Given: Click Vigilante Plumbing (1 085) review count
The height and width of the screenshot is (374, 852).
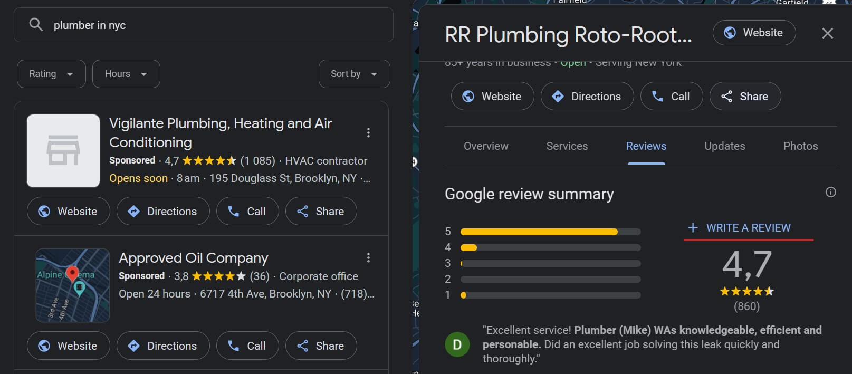Looking at the screenshot, I should 257,160.
